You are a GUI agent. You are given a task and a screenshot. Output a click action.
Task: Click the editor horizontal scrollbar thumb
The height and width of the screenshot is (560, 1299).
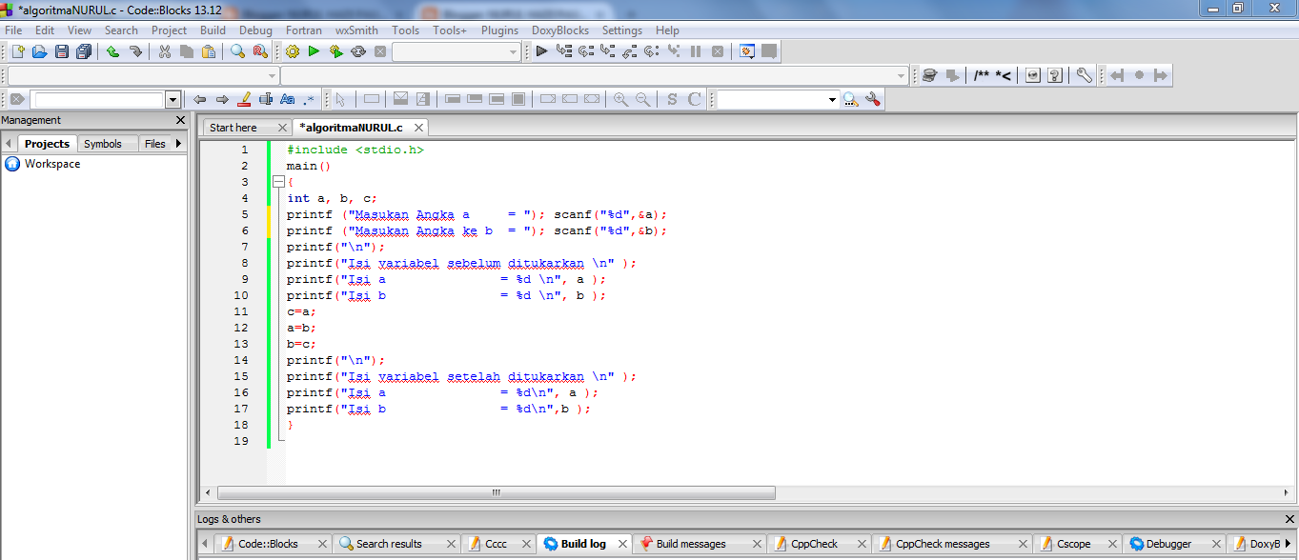pos(496,492)
